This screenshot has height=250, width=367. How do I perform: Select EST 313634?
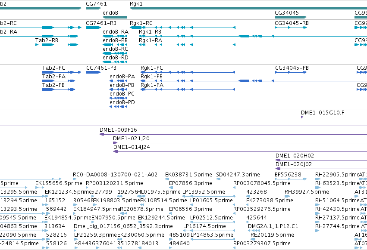(x=54, y=227)
